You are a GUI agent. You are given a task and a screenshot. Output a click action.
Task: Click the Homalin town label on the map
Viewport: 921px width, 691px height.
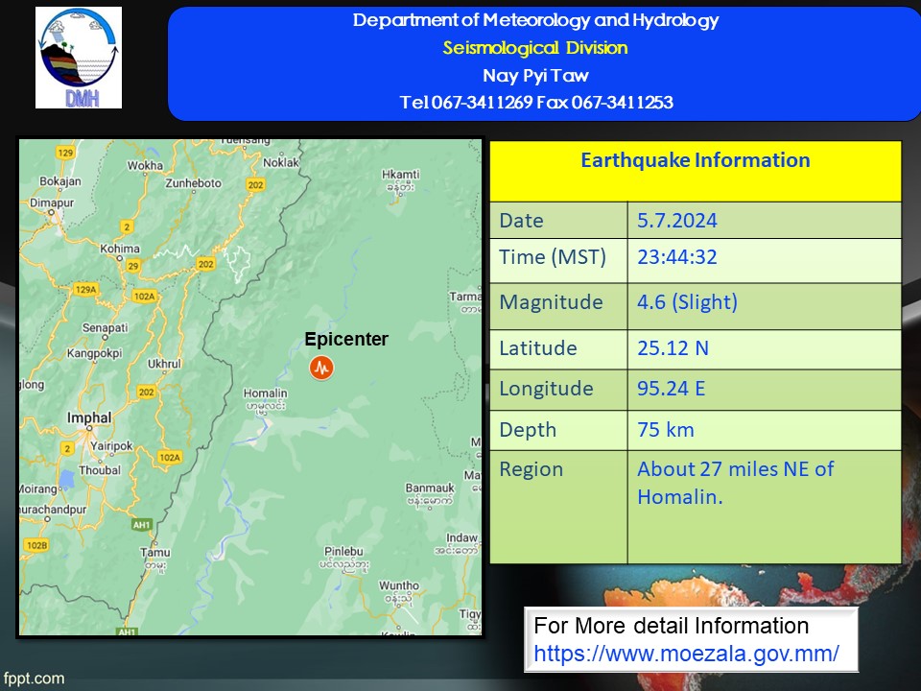[x=266, y=393]
